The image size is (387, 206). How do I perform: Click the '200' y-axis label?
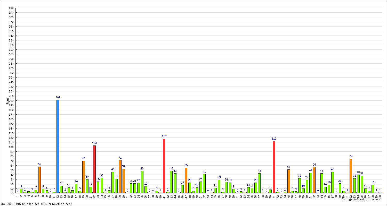pyautogui.click(x=11, y=101)
